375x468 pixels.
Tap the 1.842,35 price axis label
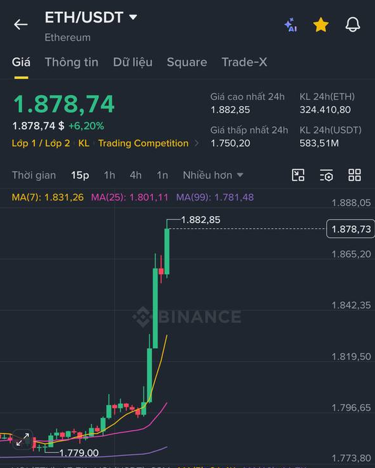point(351,306)
